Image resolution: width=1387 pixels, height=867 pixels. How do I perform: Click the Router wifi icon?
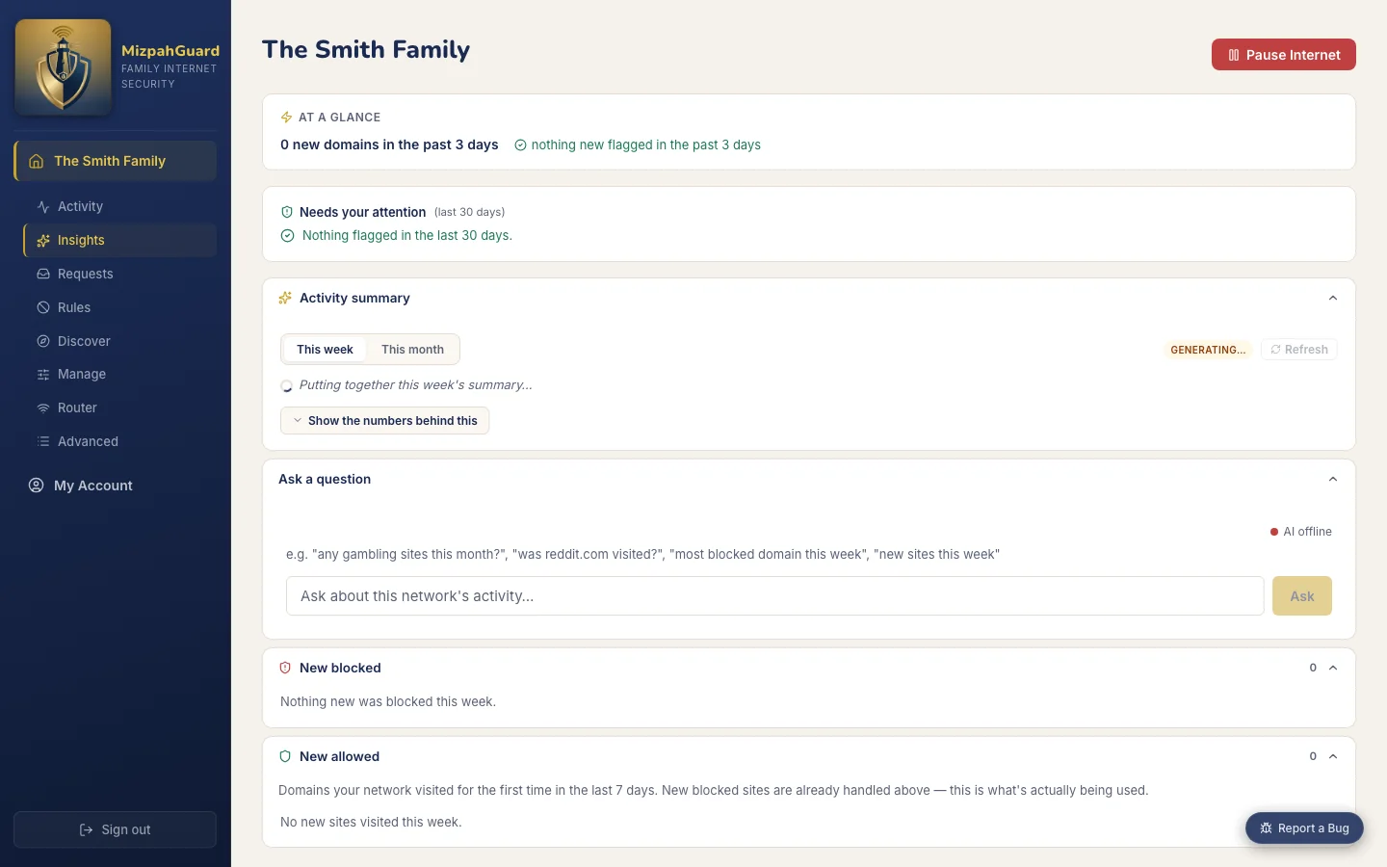(43, 407)
